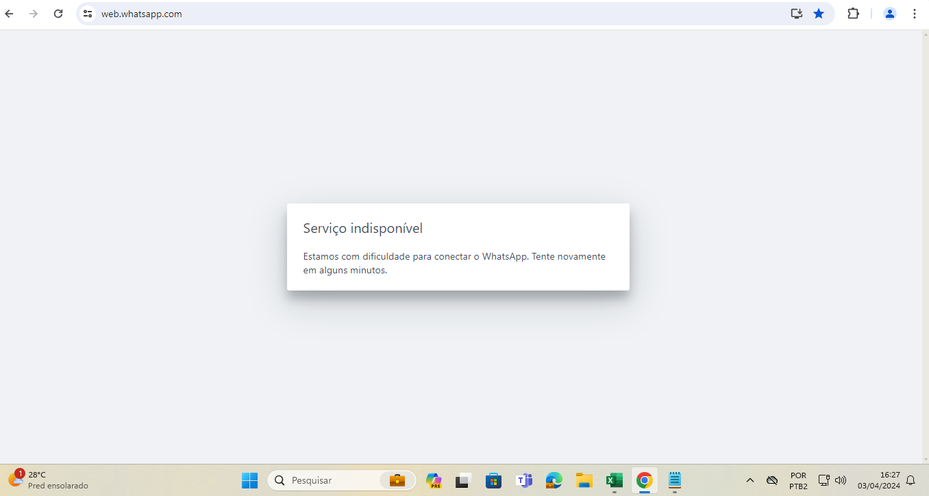Click the browser forward arrow
Viewport: 929px width, 496px height.
[34, 14]
